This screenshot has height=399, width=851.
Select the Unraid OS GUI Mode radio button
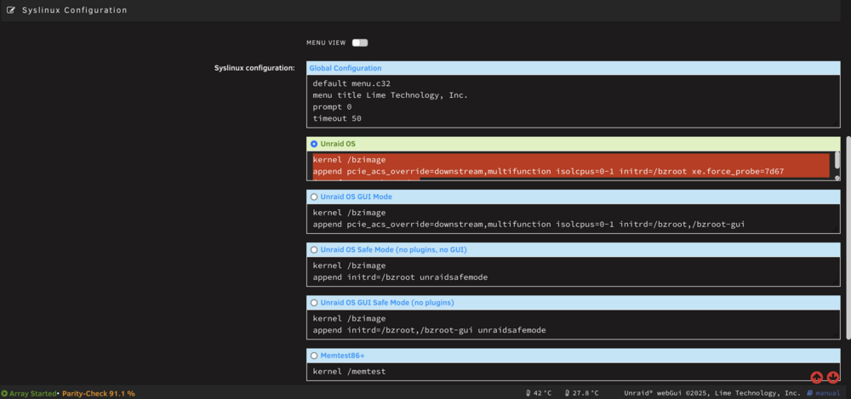314,197
